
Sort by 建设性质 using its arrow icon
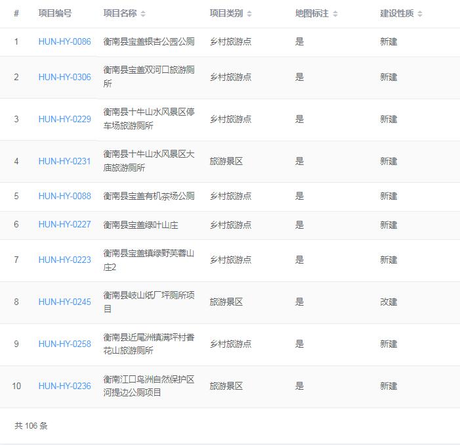click(x=420, y=14)
